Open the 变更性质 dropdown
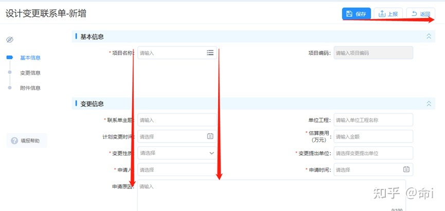Screen dimensions: 445x211 [177, 153]
